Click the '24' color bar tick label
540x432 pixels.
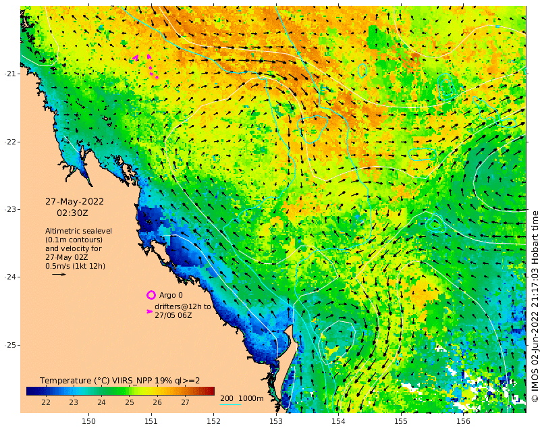[101, 402]
